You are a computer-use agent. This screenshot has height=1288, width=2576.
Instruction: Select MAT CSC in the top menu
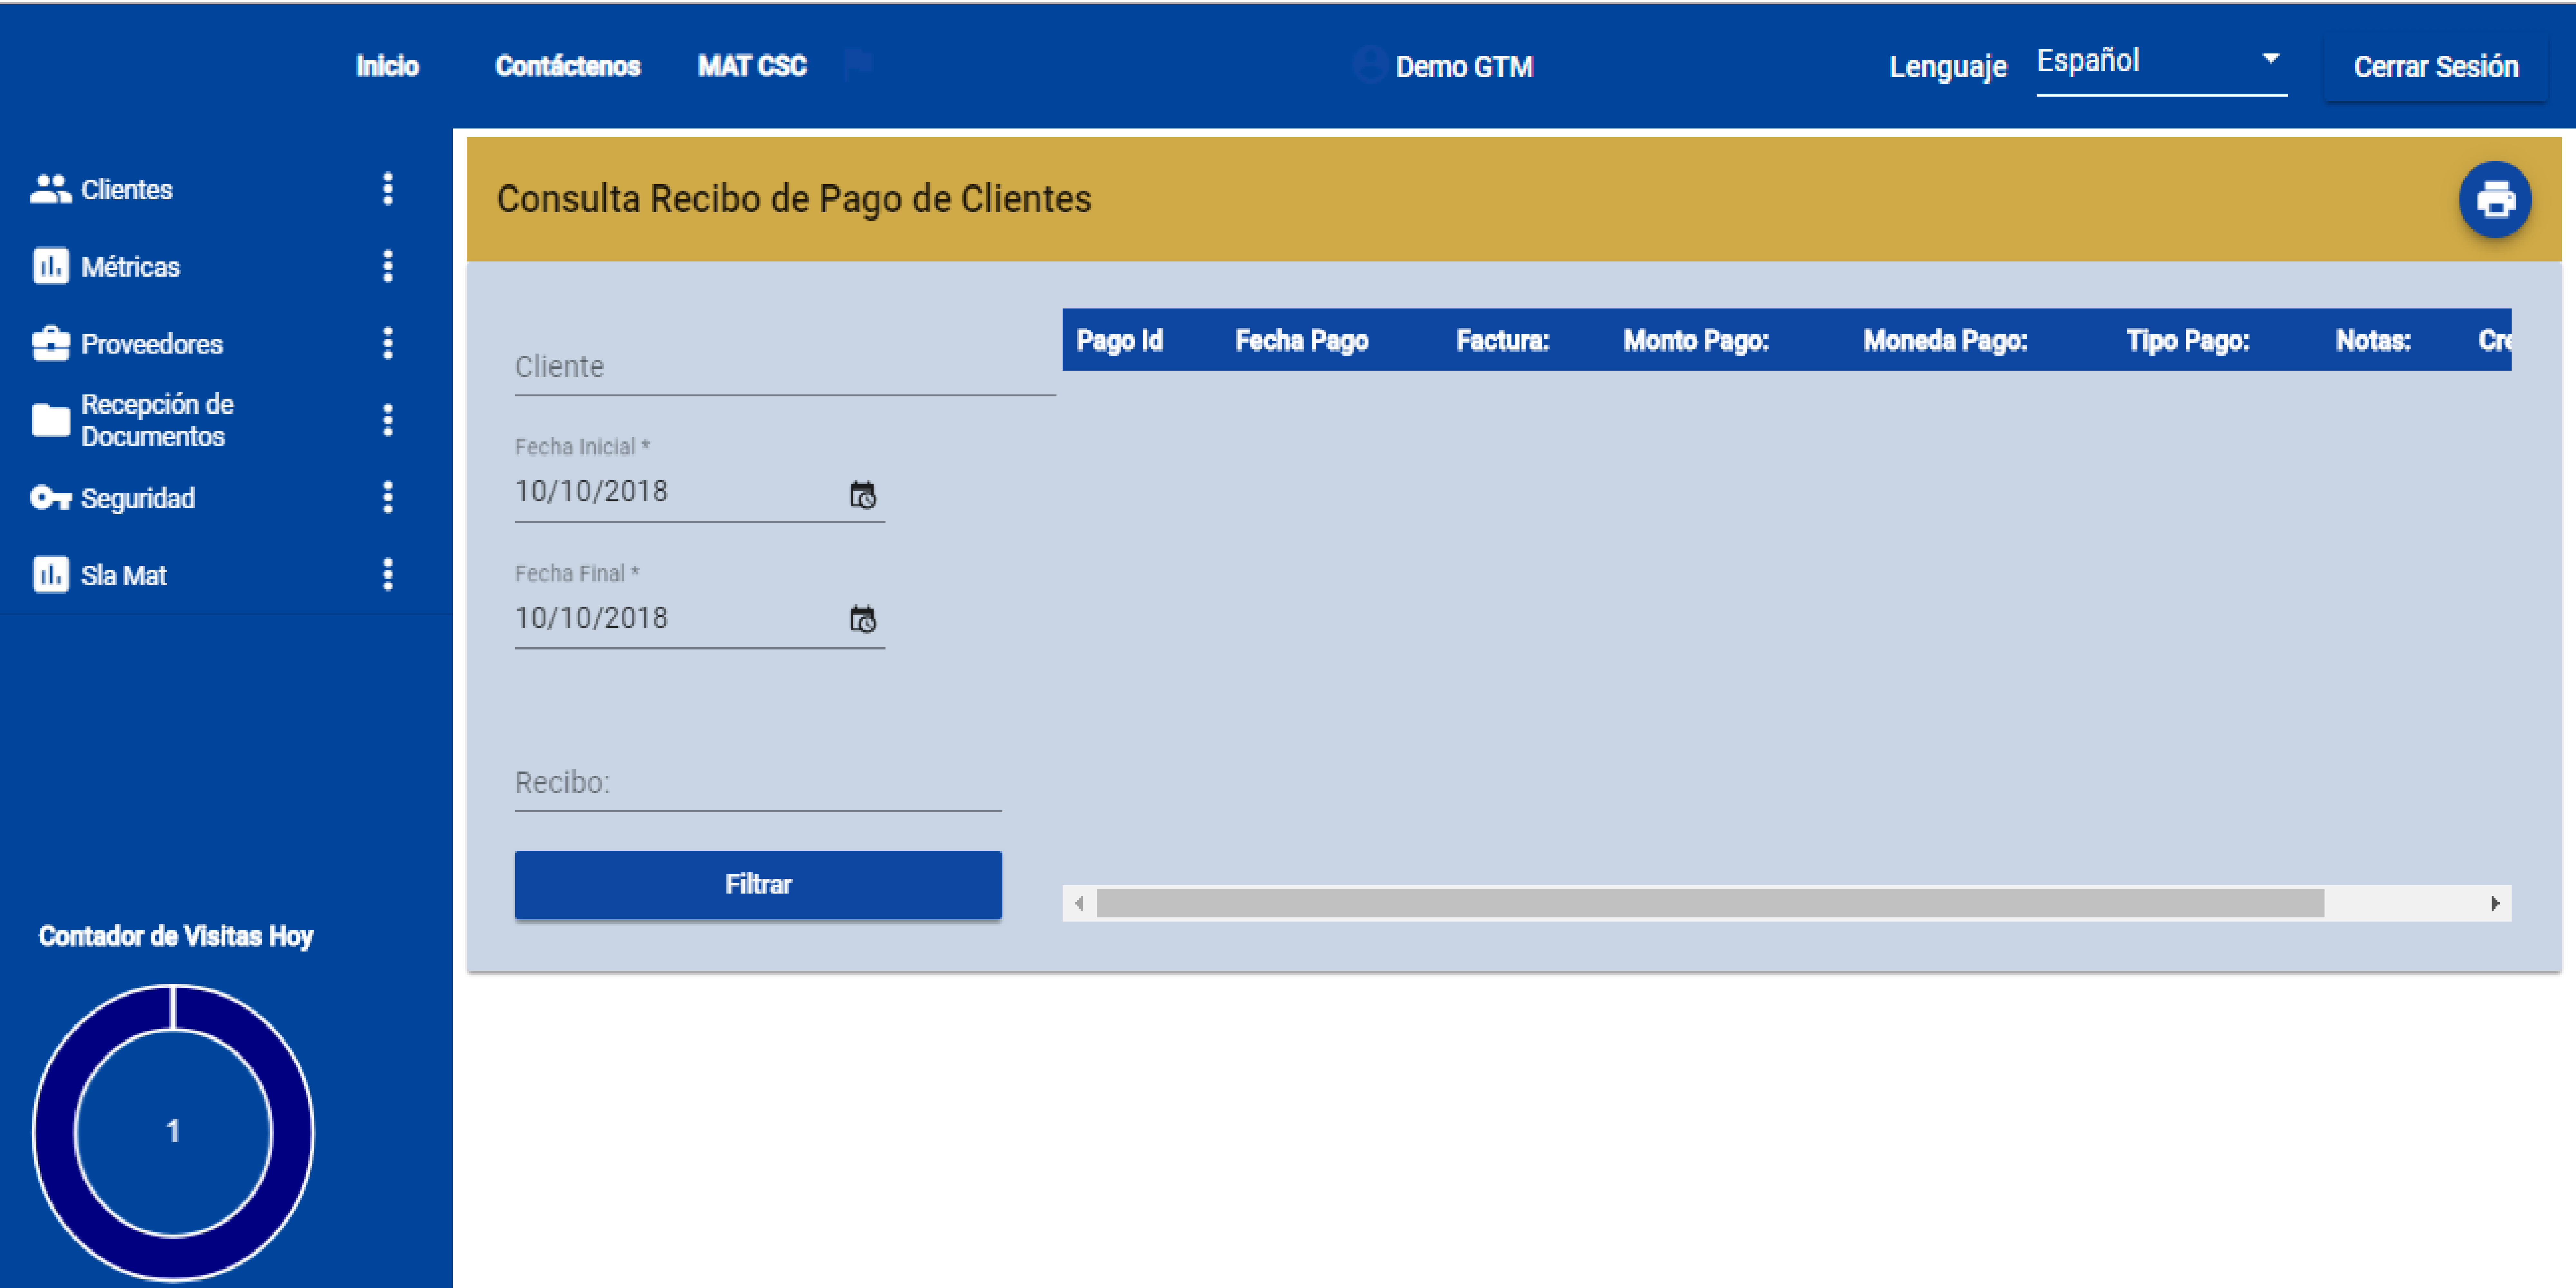pyautogui.click(x=752, y=66)
